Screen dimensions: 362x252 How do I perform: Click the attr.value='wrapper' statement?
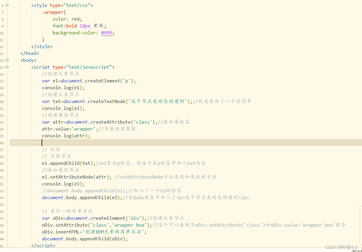pos(70,129)
